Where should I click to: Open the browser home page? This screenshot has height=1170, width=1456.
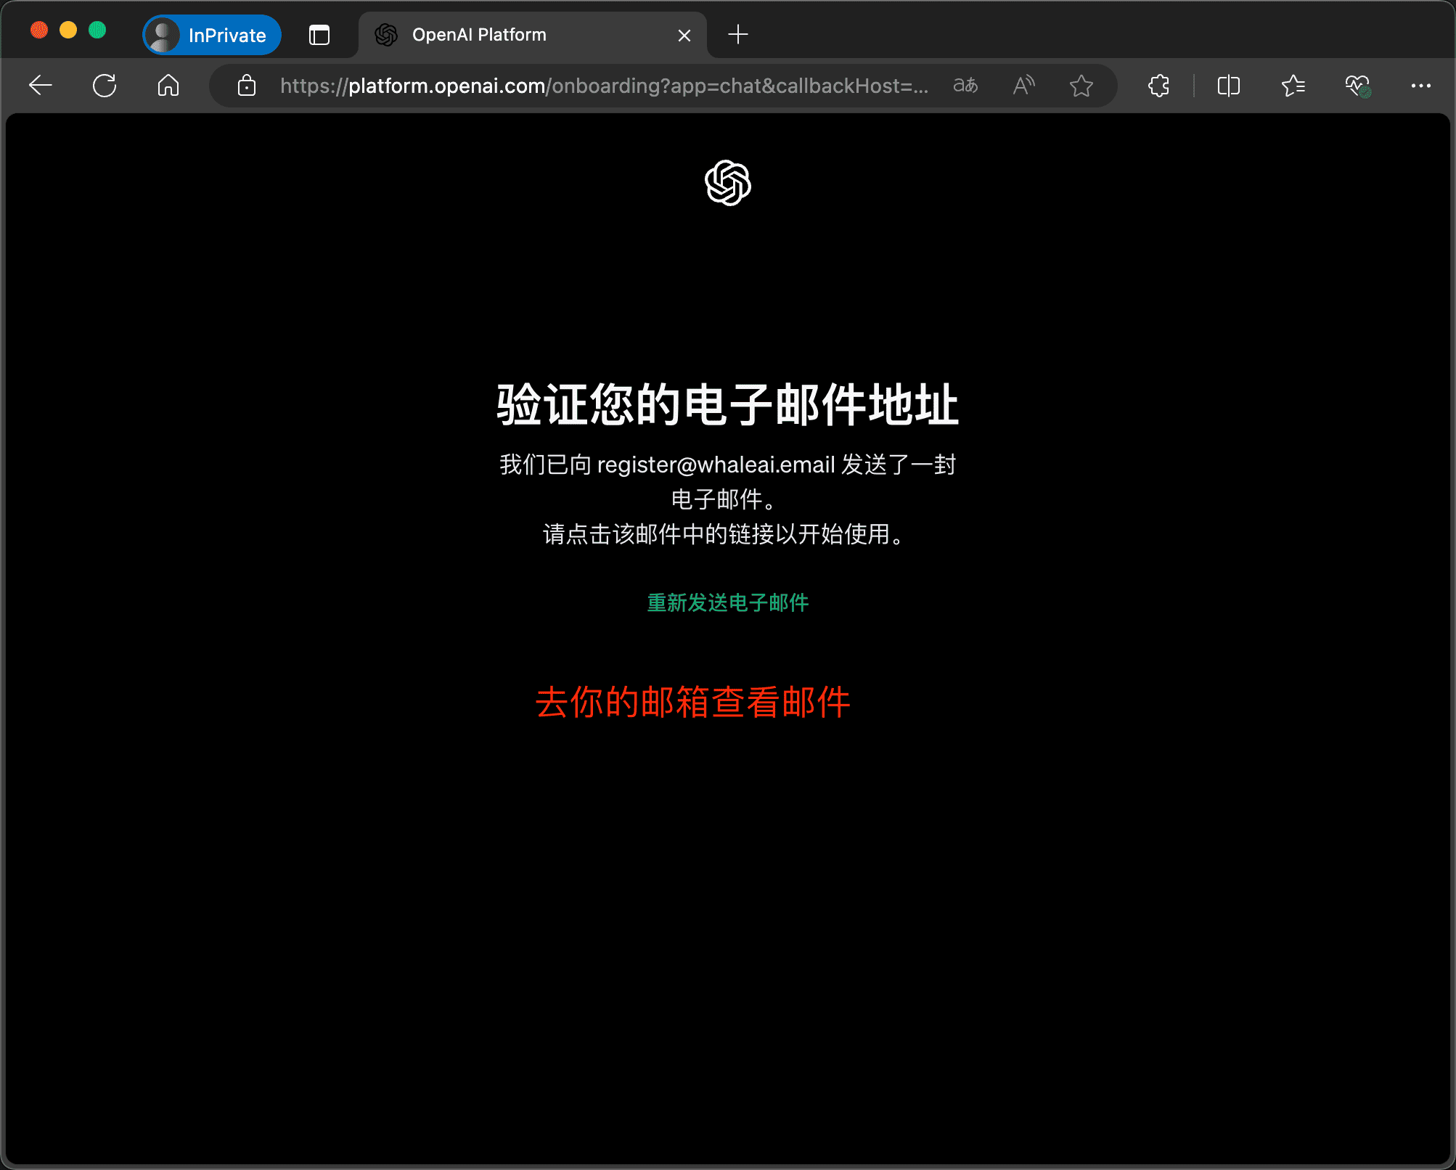point(168,86)
